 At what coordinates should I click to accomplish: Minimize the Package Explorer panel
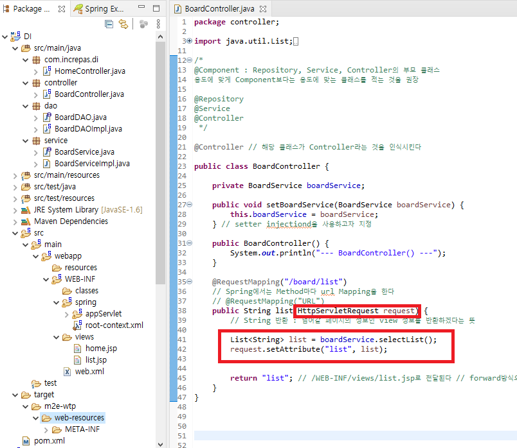(141, 7)
